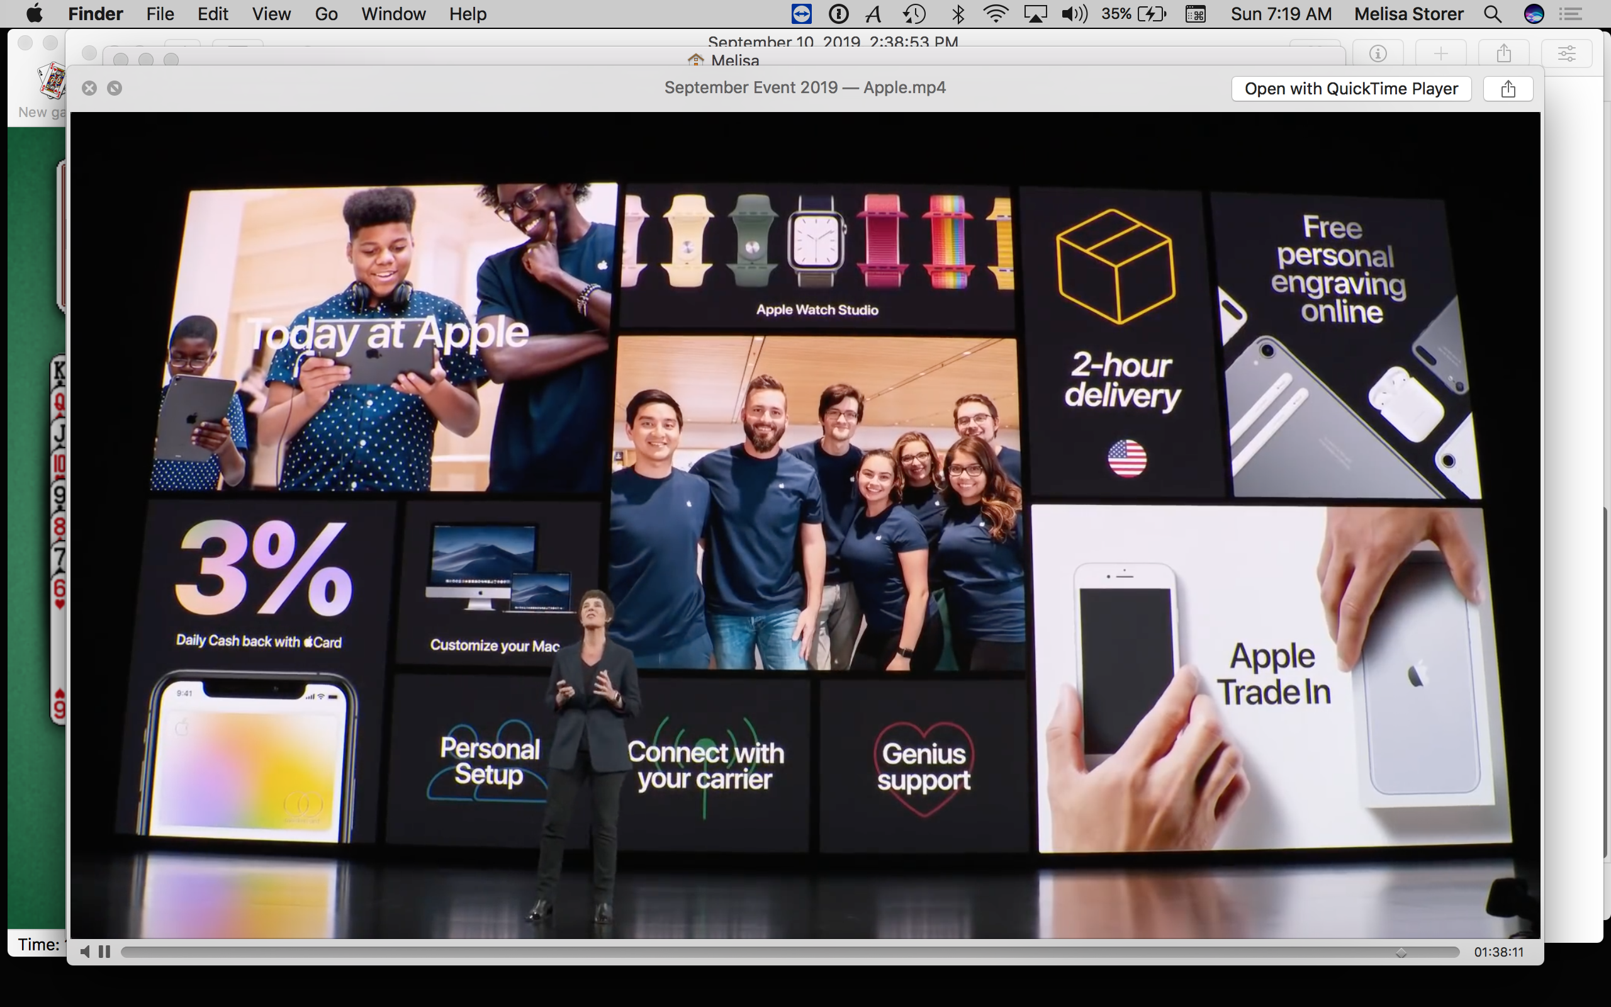Open the AirPlay display menu

(x=1035, y=14)
